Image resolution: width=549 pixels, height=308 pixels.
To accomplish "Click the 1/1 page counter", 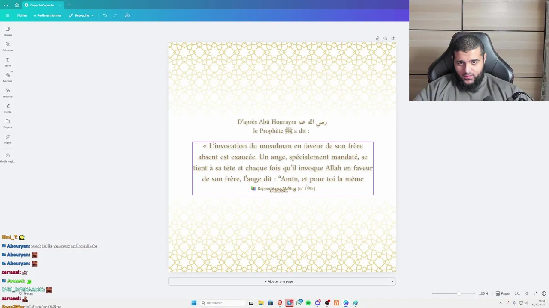I will point(517,293).
